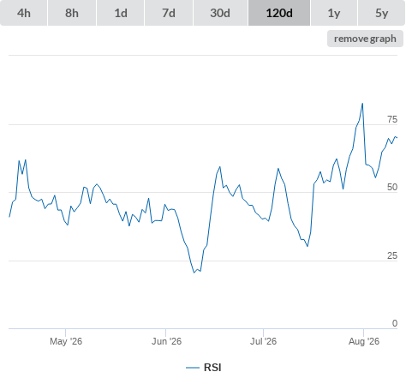Image resolution: width=406 pixels, height=390 pixels.
Task: Select the 7d range tab
Action: [x=169, y=13]
